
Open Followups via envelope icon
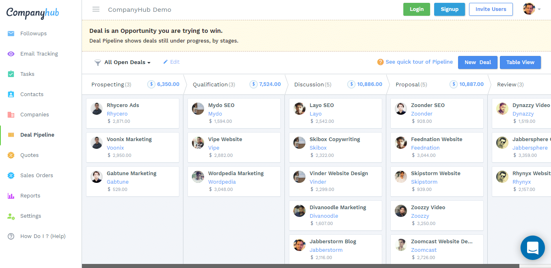(11, 34)
